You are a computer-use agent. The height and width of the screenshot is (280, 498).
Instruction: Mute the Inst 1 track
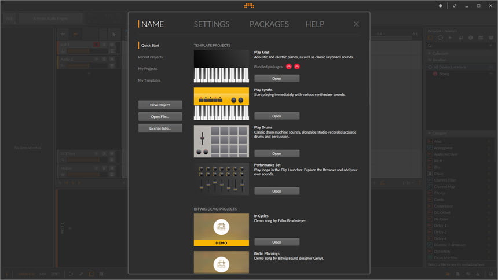coord(112,45)
